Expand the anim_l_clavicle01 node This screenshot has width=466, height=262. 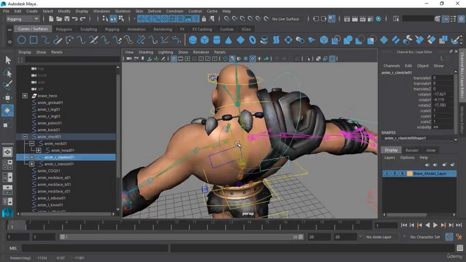click(x=32, y=164)
